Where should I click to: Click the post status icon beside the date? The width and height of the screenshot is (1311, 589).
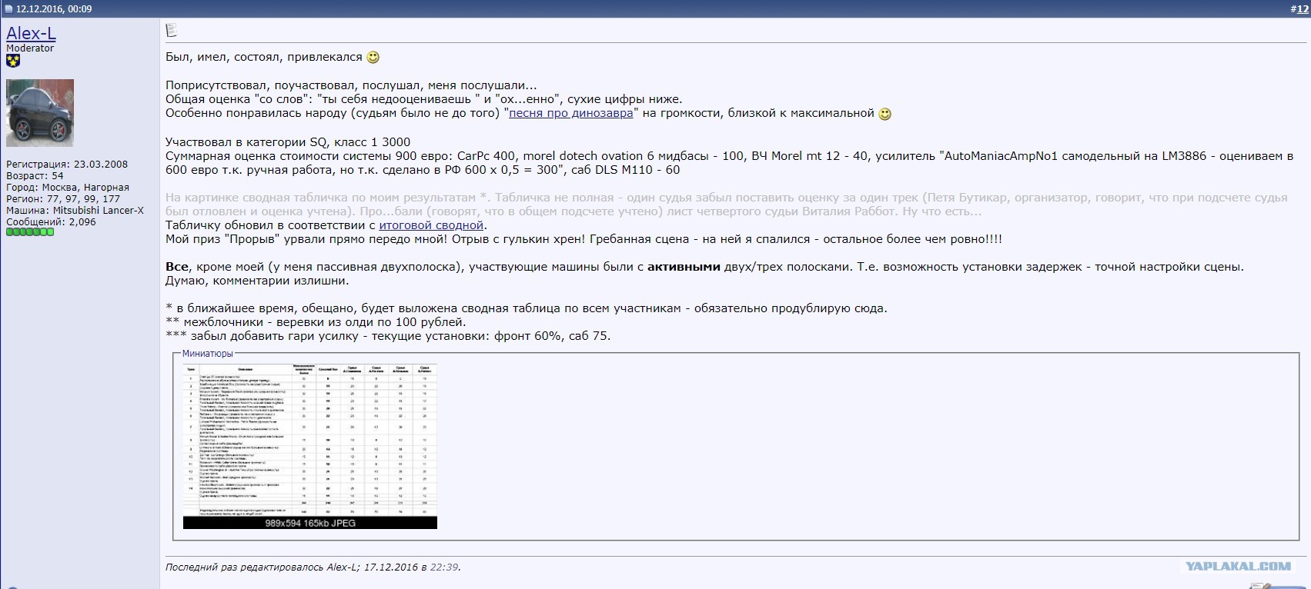(x=8, y=9)
